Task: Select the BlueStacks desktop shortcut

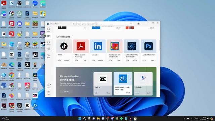Action: 35,45
